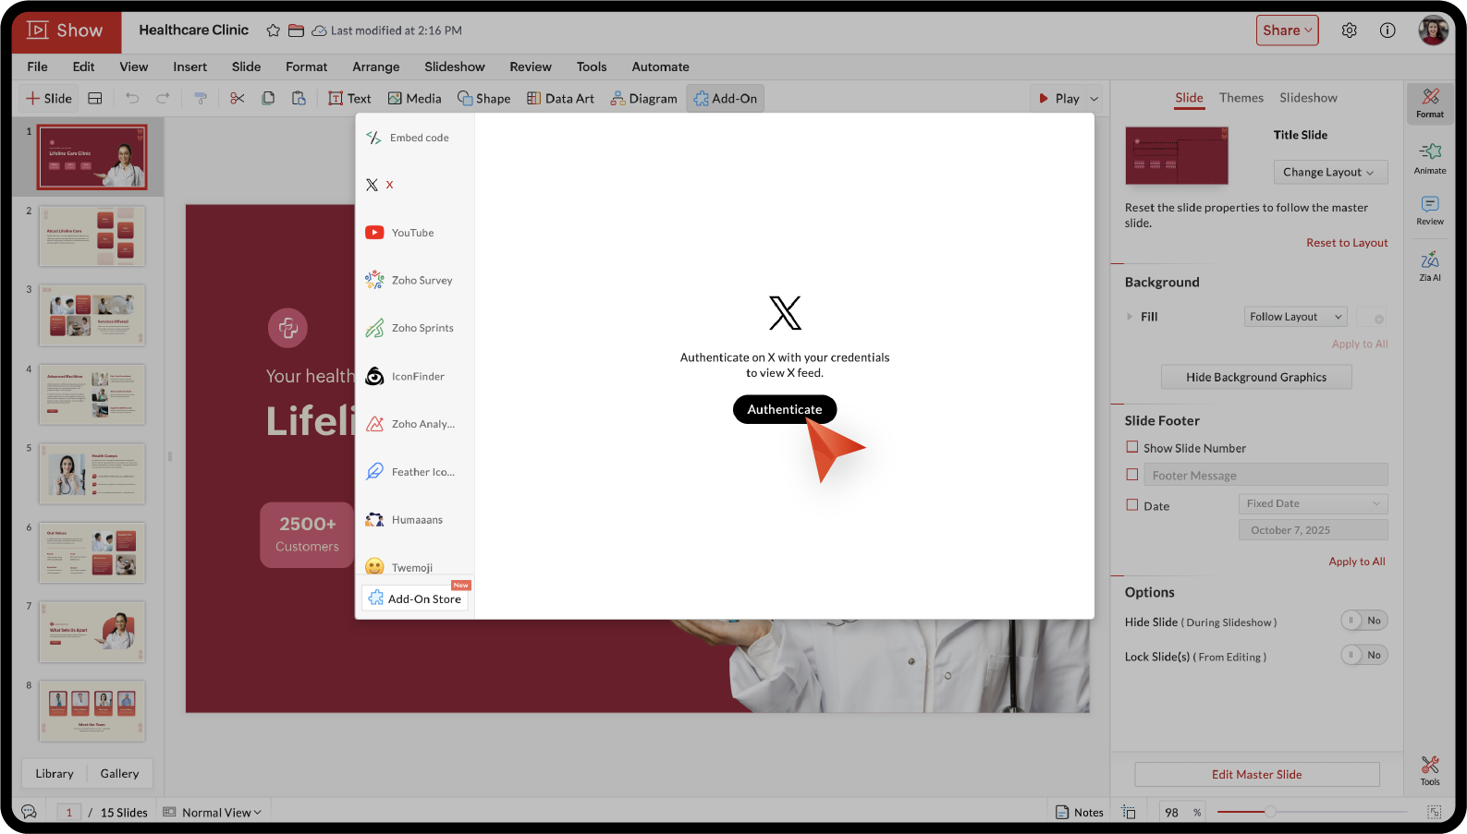Click the redo arrow icon

(x=163, y=98)
